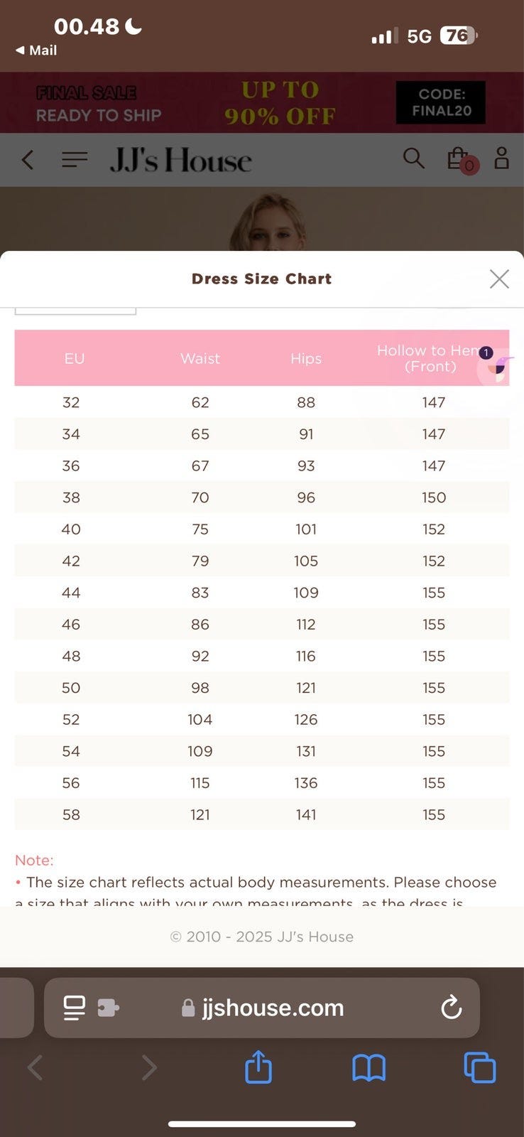Close the Dress Size Chart popup

(x=499, y=279)
